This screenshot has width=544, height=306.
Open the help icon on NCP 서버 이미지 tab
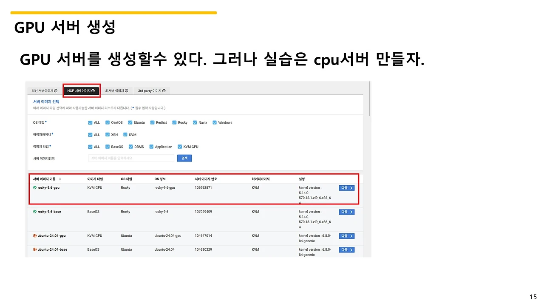[x=93, y=91]
